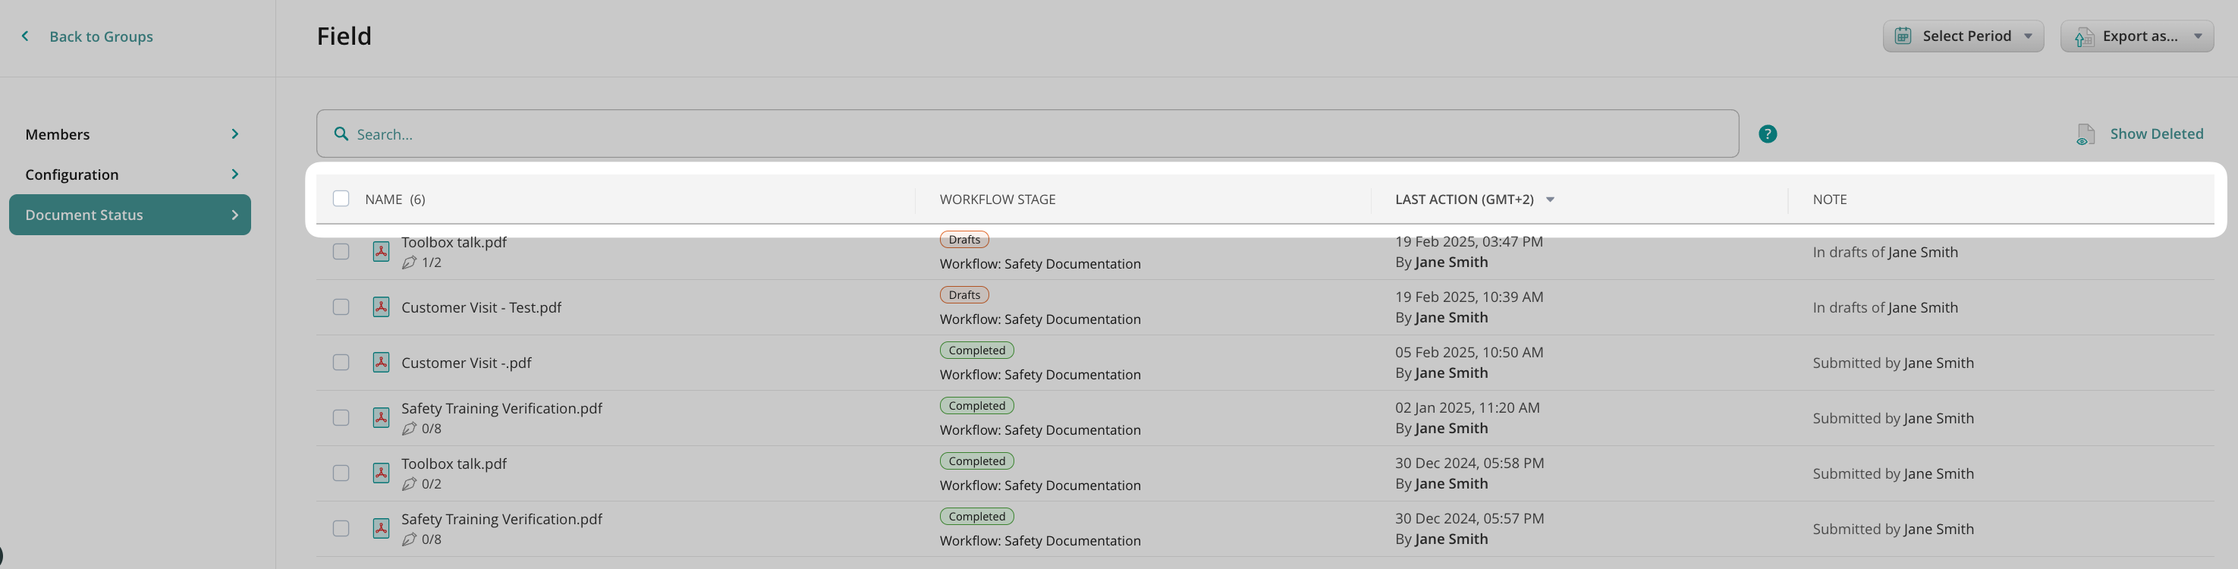Click PDF icon for Customer Visit -.pdf
Screen dimensions: 2238x569
point(381,362)
